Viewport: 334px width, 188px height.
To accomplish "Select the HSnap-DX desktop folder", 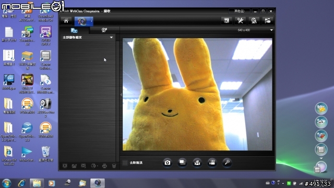I will coord(9,156).
